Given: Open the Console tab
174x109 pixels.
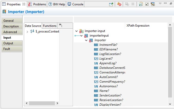Looking at the screenshot, I should point(76,4).
